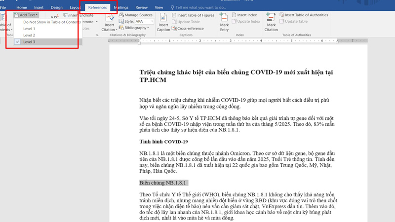Screen dimensions: 395x222
Task: Open the citation Style APA combo box
Action: [144, 21]
